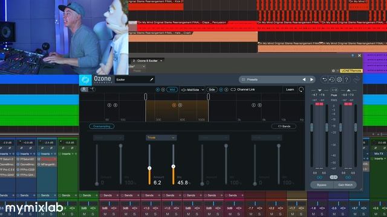Select Mid channel button

click(x=172, y=90)
